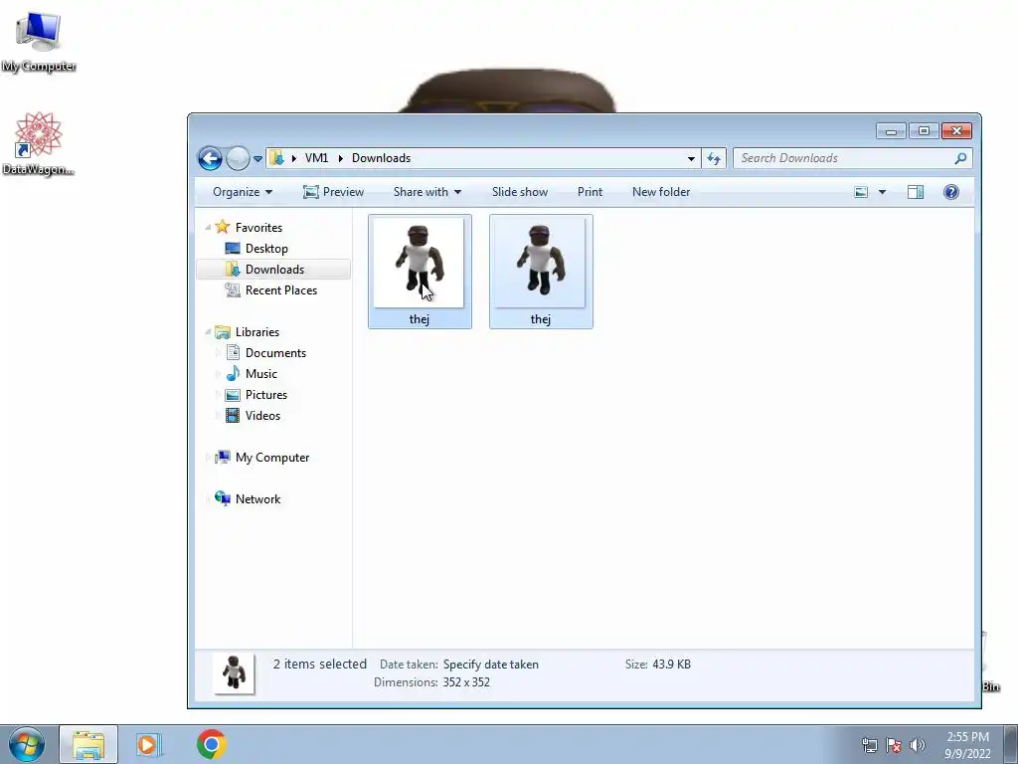Image resolution: width=1018 pixels, height=764 pixels.
Task: Open the Windows Start menu
Action: coord(27,744)
